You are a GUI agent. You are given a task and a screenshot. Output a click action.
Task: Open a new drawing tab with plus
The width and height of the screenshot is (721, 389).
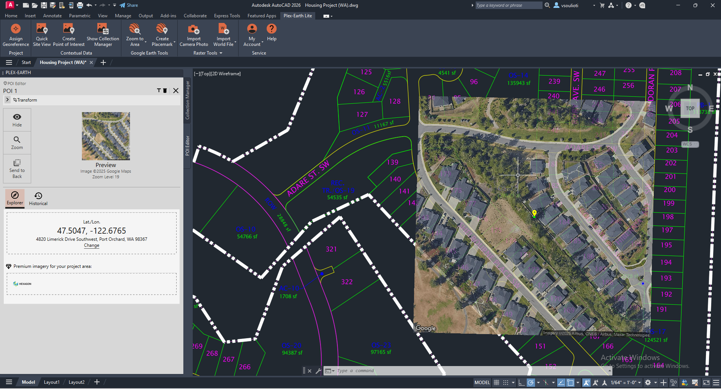(x=103, y=62)
